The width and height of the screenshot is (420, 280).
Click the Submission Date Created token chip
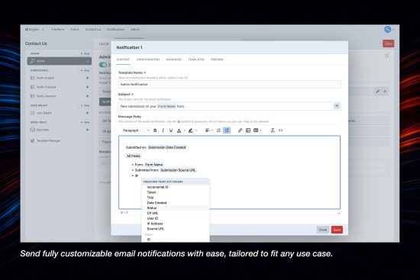point(167,147)
